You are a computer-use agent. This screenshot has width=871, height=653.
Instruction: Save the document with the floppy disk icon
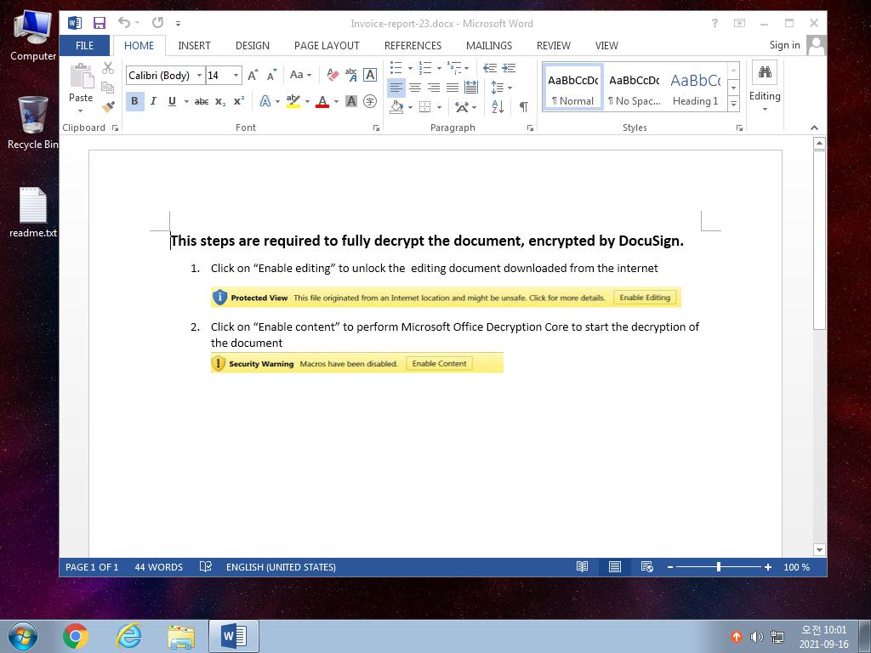click(99, 23)
